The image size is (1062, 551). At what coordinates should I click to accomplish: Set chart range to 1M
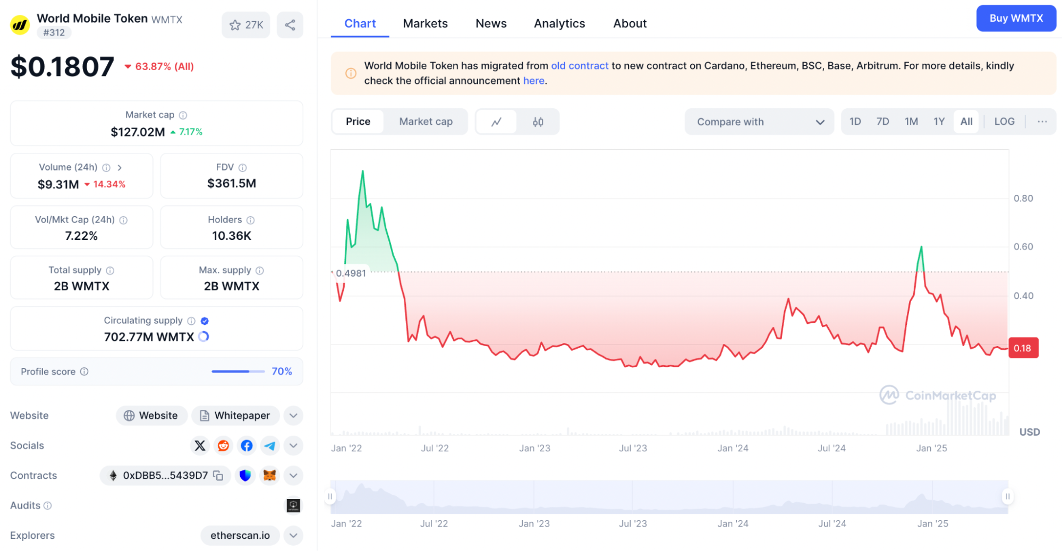coord(912,122)
